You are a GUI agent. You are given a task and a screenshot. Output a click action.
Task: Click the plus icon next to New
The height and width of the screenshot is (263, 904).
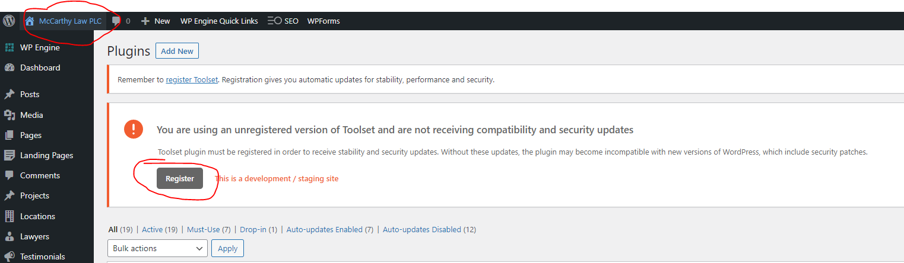[x=145, y=21]
